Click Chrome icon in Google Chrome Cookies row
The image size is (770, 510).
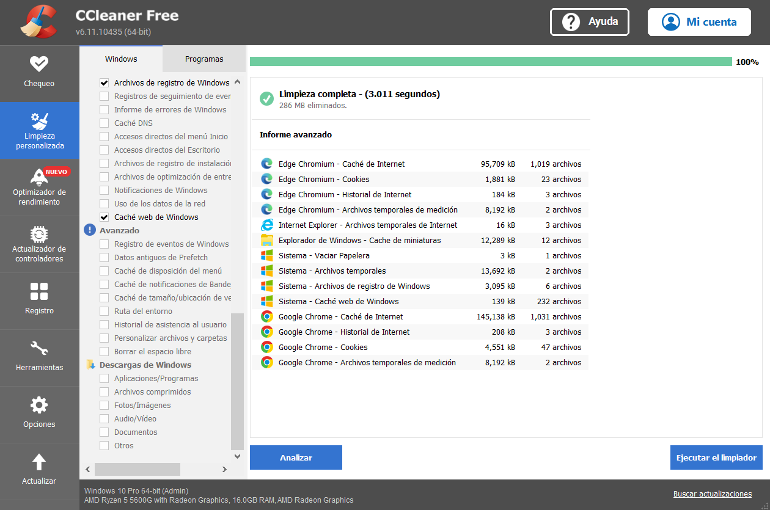click(266, 347)
